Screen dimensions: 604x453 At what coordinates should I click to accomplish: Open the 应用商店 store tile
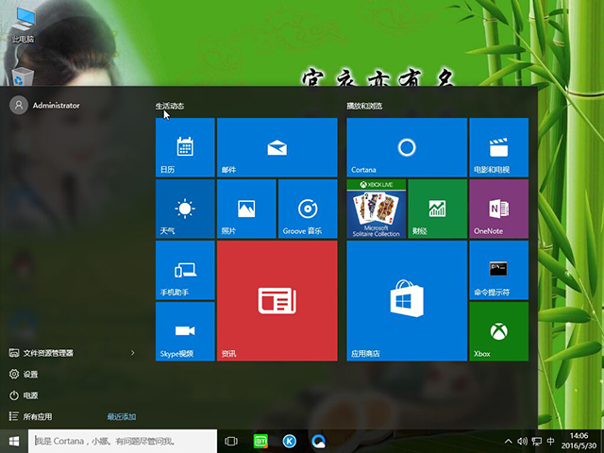click(407, 300)
